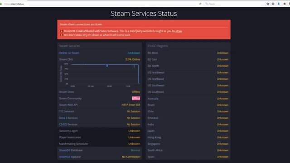Click the 'We don't know why it's down' line

97,35
